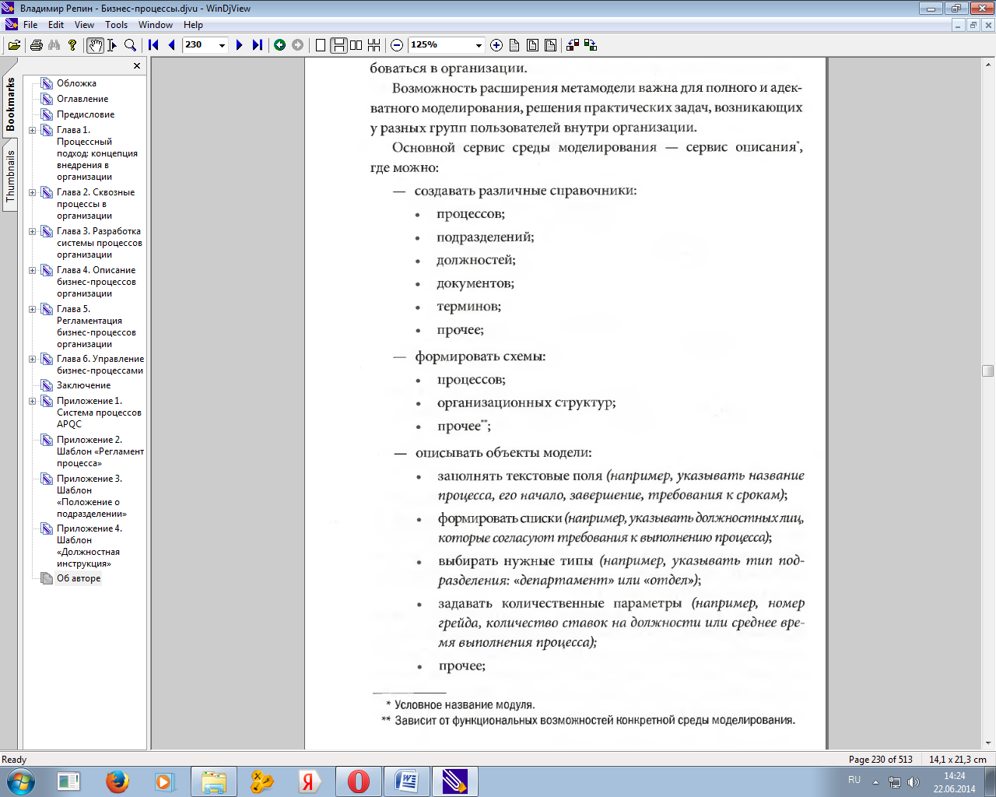The image size is (996, 797).
Task: Open the Help menu
Action: 193,25
